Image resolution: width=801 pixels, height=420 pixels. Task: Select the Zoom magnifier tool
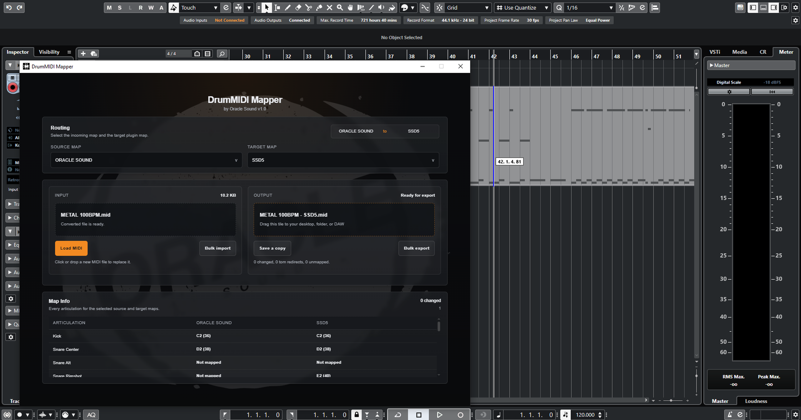(x=340, y=7)
